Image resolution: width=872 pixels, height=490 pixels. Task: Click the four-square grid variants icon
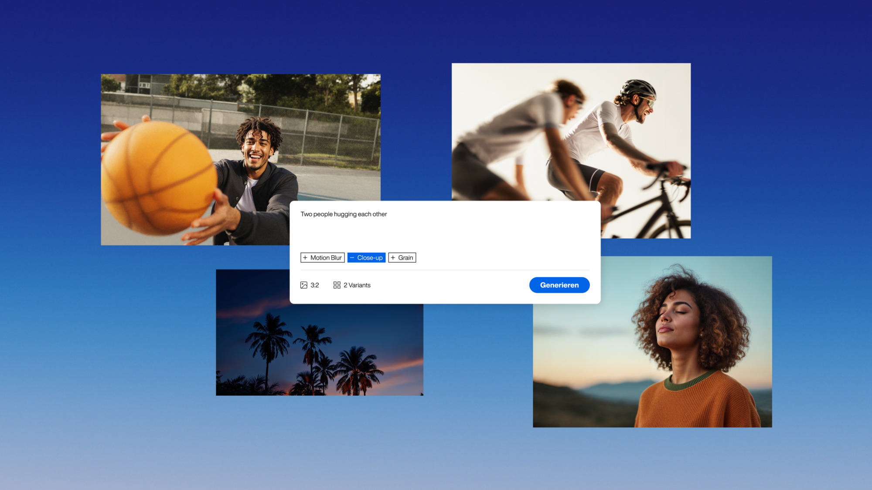click(x=337, y=285)
